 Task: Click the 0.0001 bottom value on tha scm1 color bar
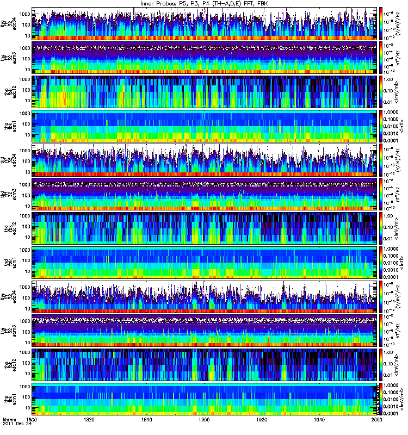(391, 140)
